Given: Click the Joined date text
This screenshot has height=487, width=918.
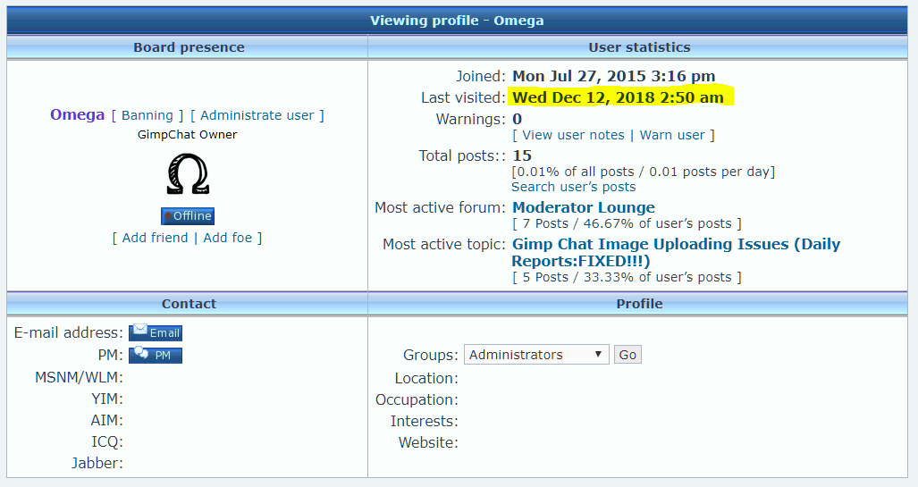Looking at the screenshot, I should pyautogui.click(x=613, y=76).
